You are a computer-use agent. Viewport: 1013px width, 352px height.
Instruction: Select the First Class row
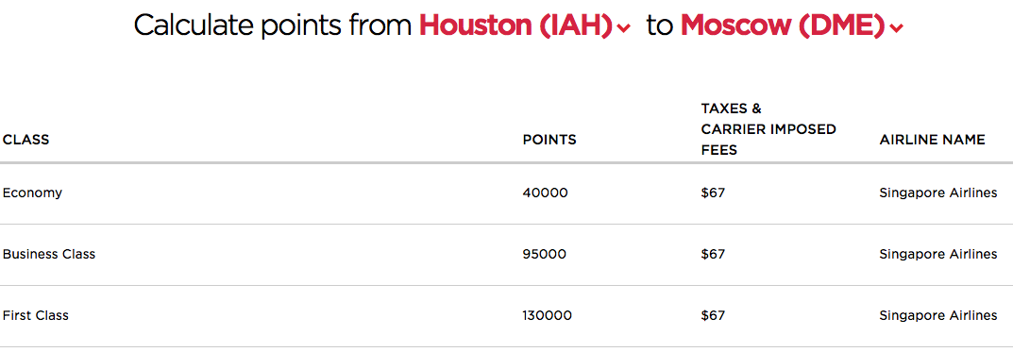tap(506, 316)
